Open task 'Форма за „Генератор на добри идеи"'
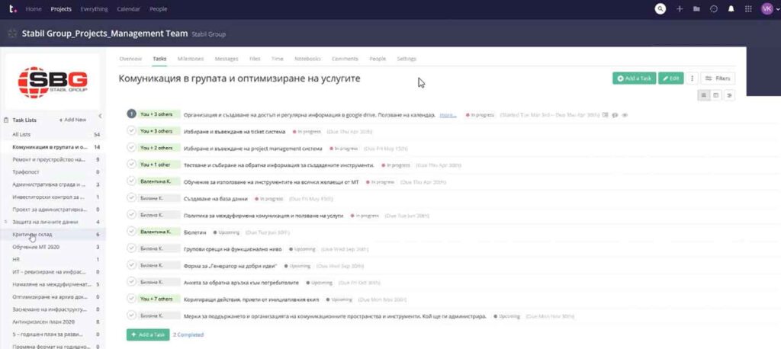Screen dimensions: 781x349 coord(230,265)
